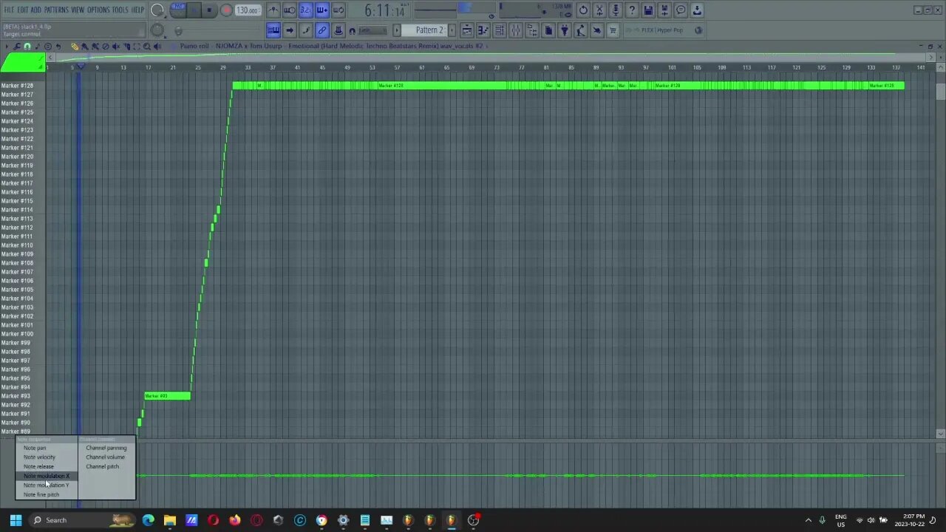Click previous pattern arrow
Screen dimensions: 946x532
click(x=397, y=30)
